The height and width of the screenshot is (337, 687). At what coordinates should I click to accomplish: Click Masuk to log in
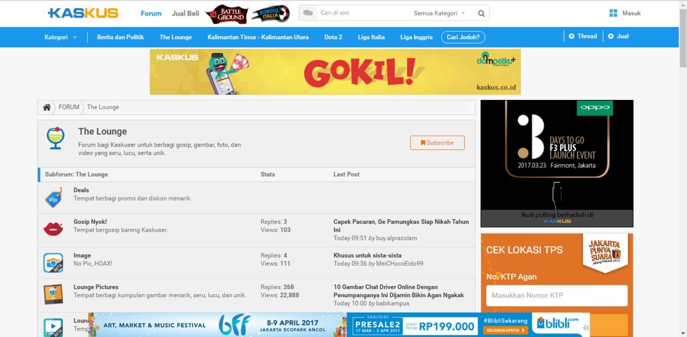tap(632, 13)
